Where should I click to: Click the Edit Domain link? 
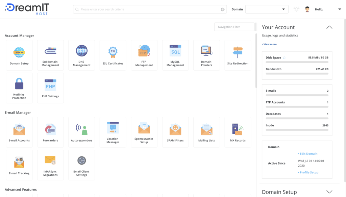tap(308, 153)
